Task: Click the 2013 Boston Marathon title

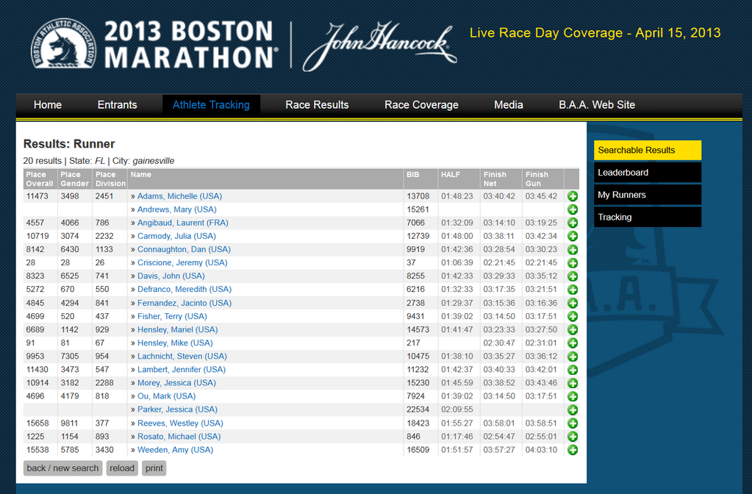Action: click(190, 44)
